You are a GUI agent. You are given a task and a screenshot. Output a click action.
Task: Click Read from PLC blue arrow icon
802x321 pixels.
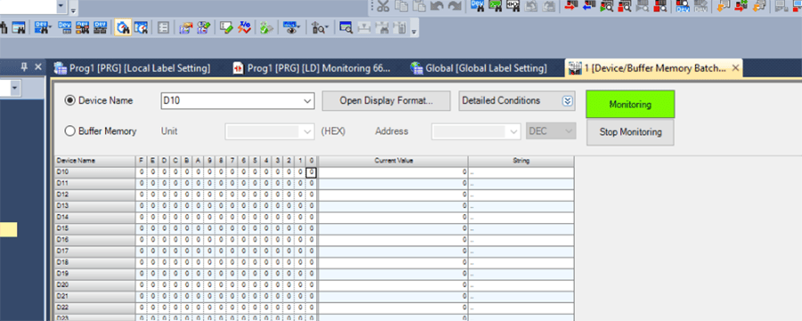[589, 6]
